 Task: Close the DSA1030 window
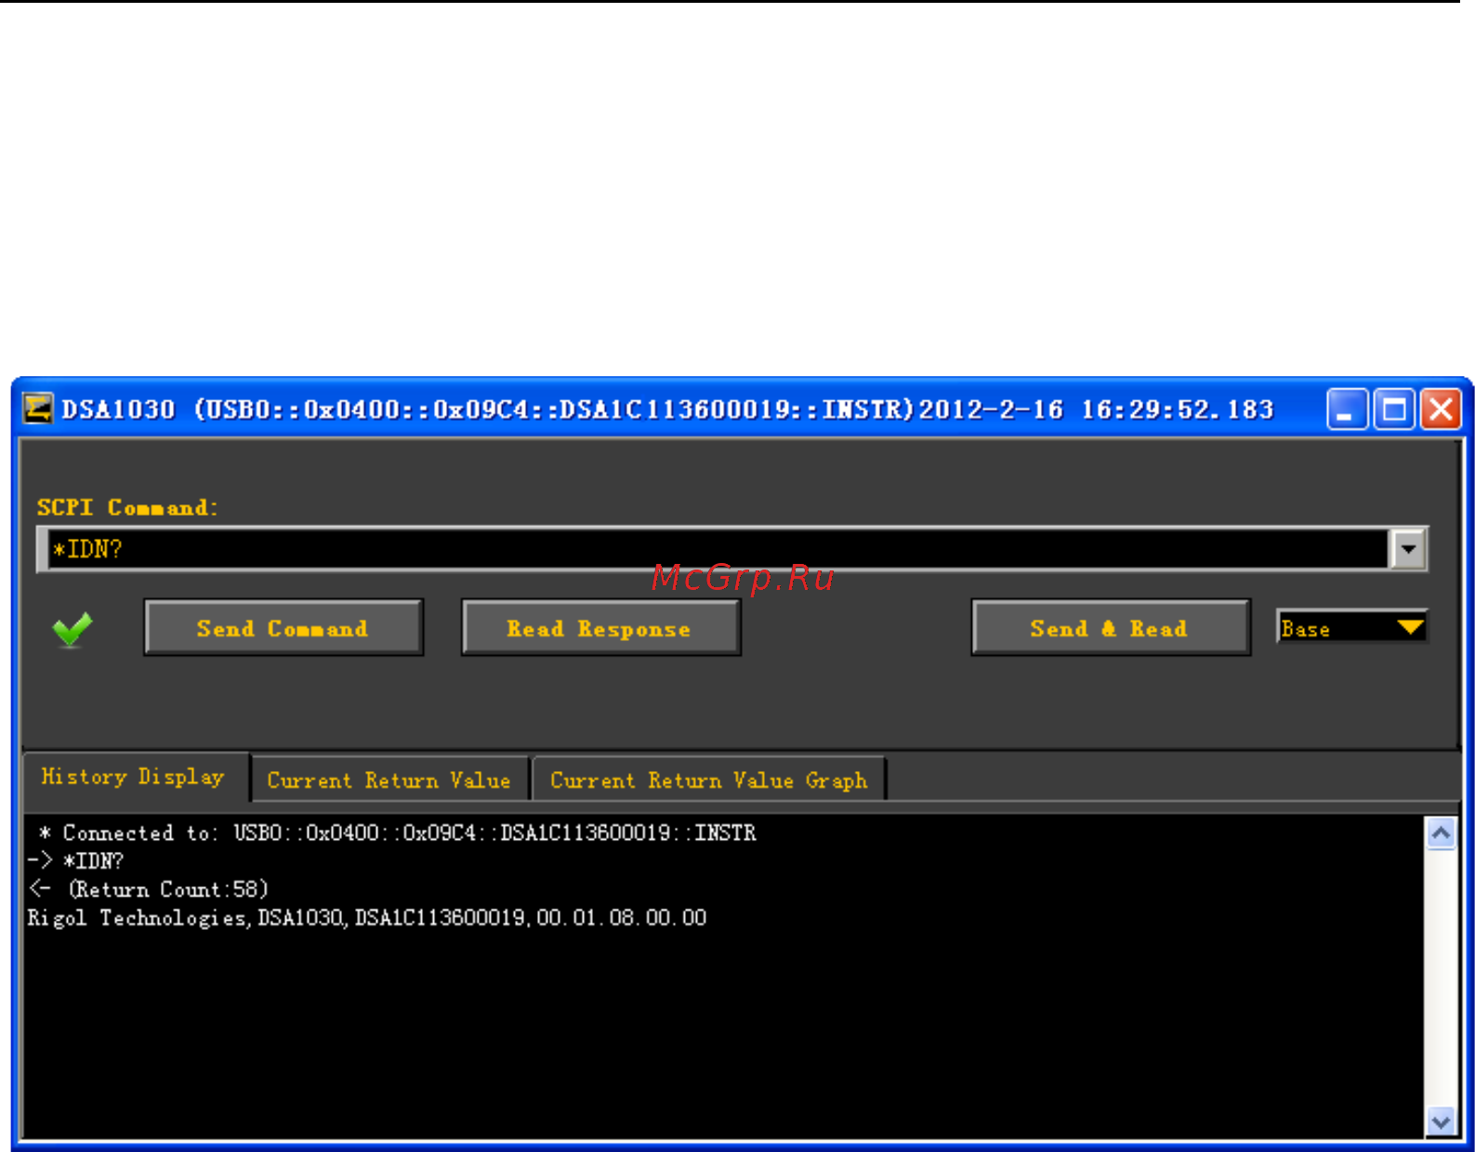(x=1442, y=409)
